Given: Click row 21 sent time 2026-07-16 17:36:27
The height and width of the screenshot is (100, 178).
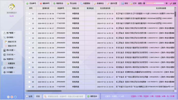Looking at the screenshot, I should 105,62.
